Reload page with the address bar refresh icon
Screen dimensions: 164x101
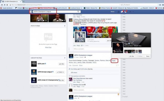click(122, 5)
